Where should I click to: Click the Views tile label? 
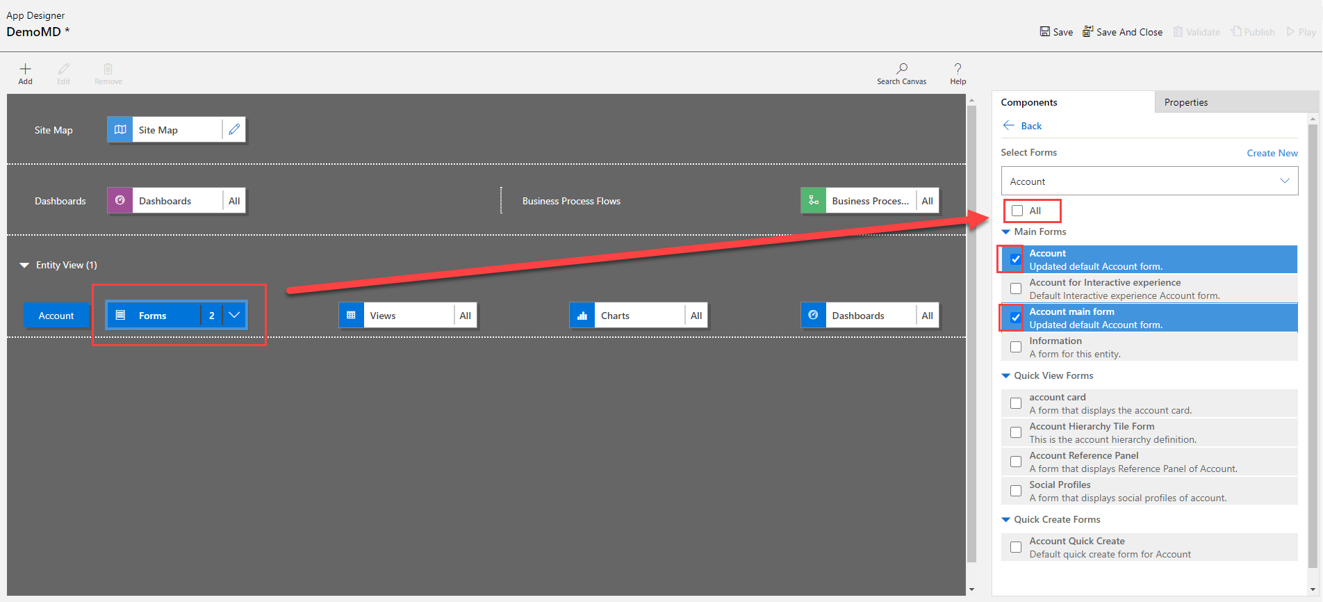[383, 316]
